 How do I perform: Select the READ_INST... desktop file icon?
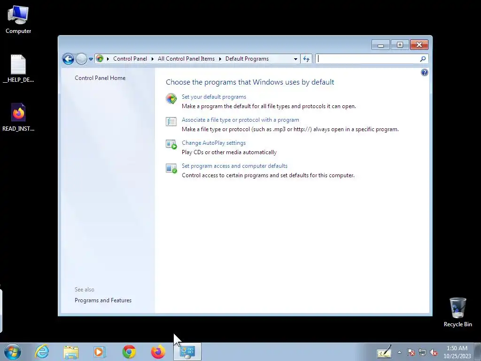pyautogui.click(x=18, y=118)
